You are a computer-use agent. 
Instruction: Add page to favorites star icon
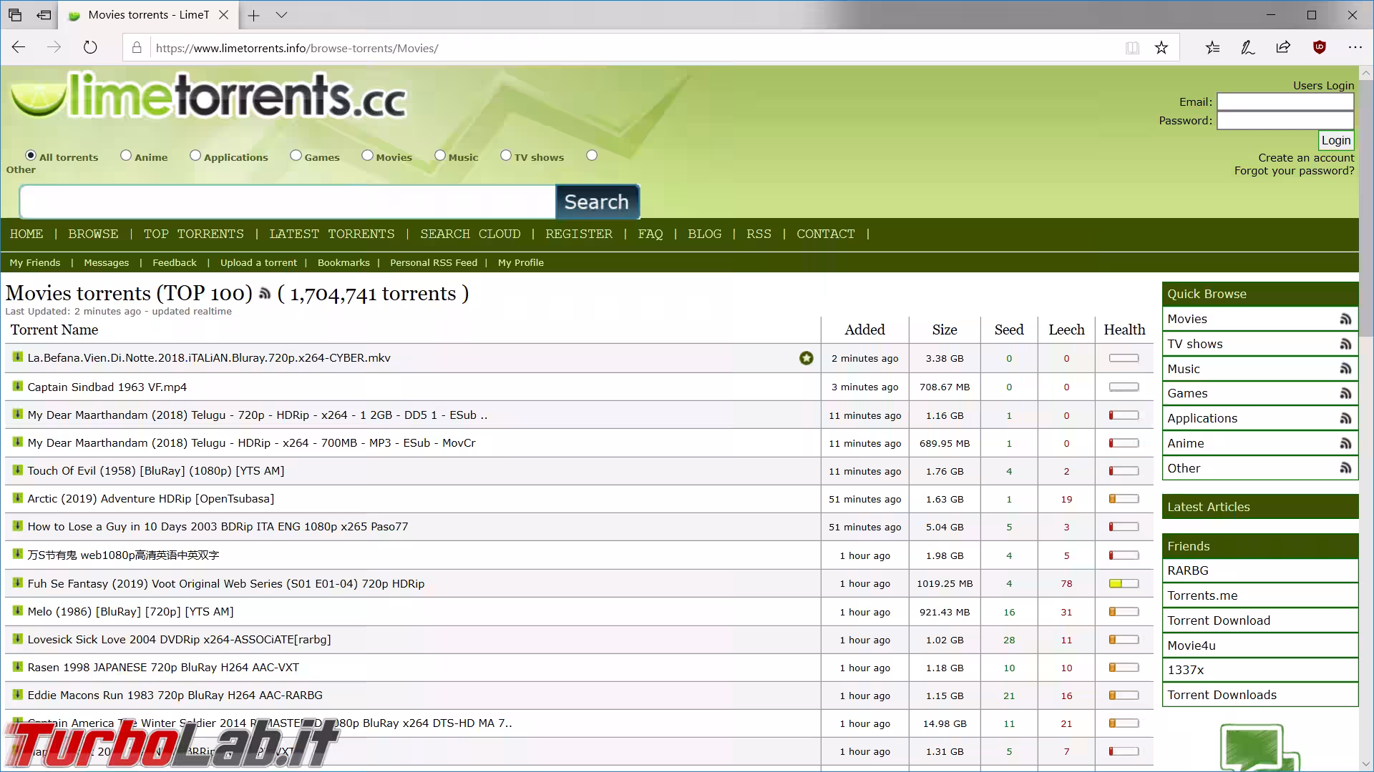[x=1161, y=48]
